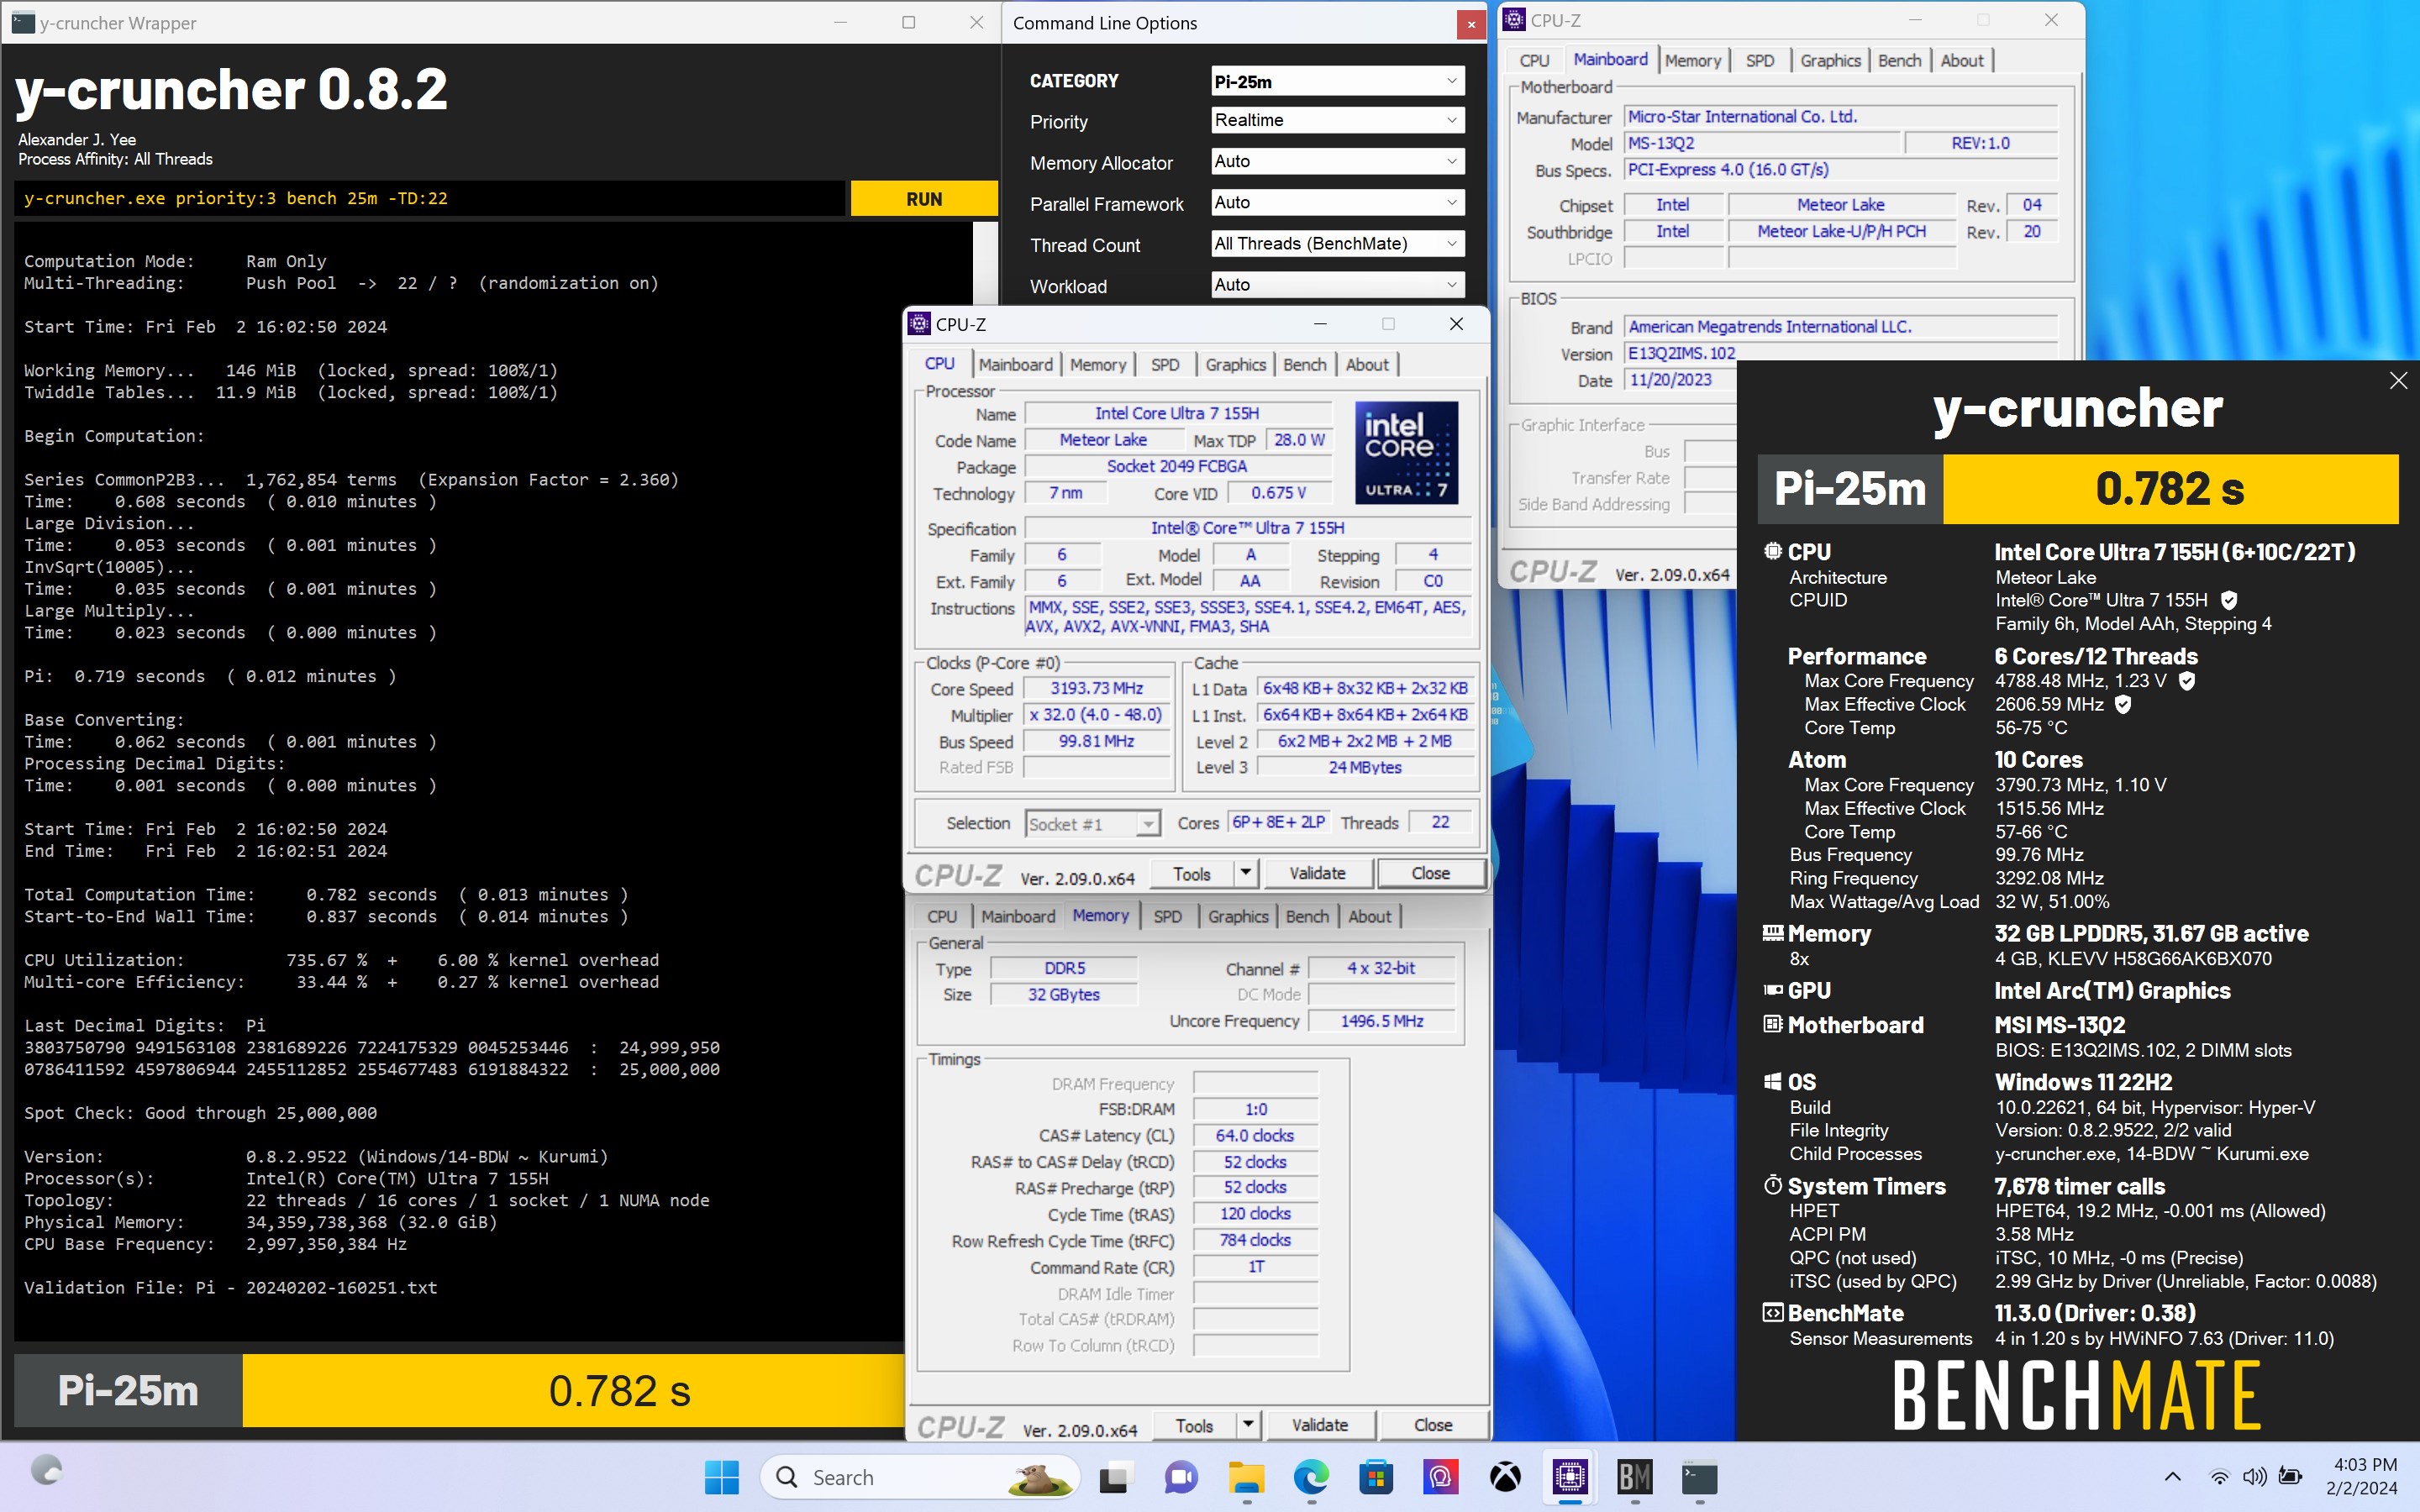
Task: Open the Xbox app from taskbar
Action: tap(1505, 1476)
